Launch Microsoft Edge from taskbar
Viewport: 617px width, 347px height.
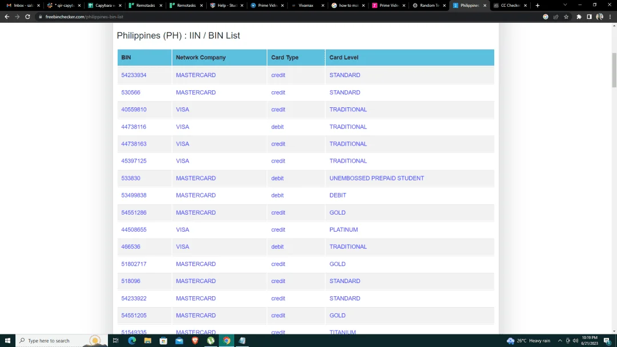(132, 341)
